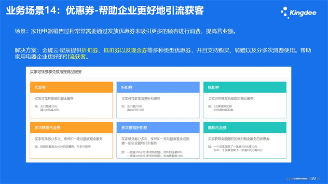Select the 多次核销折扣券 card header
The image size is (328, 184).
tap(158, 128)
